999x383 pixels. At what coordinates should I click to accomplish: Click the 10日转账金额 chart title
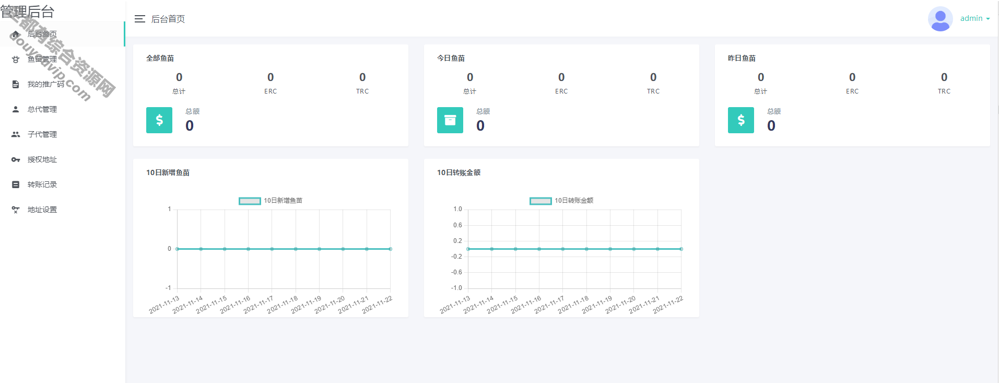coord(459,172)
